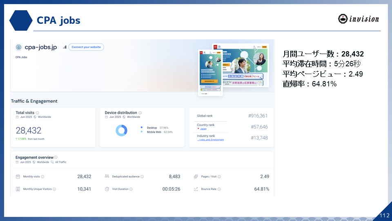Click the 17.08% from last month change
This screenshot has height=221, width=392.
pyautogui.click(x=30, y=139)
